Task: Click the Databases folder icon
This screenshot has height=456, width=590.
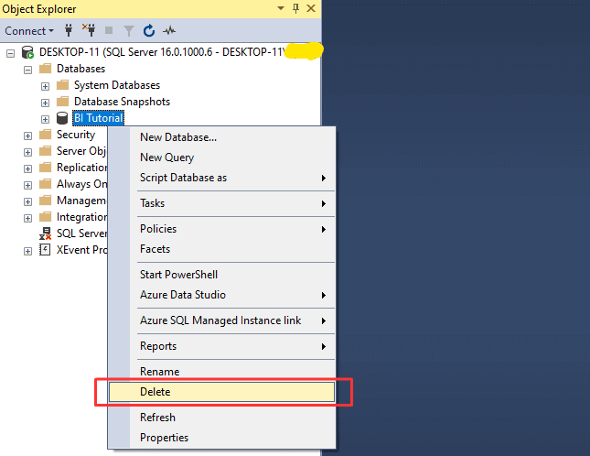Action: click(x=45, y=69)
